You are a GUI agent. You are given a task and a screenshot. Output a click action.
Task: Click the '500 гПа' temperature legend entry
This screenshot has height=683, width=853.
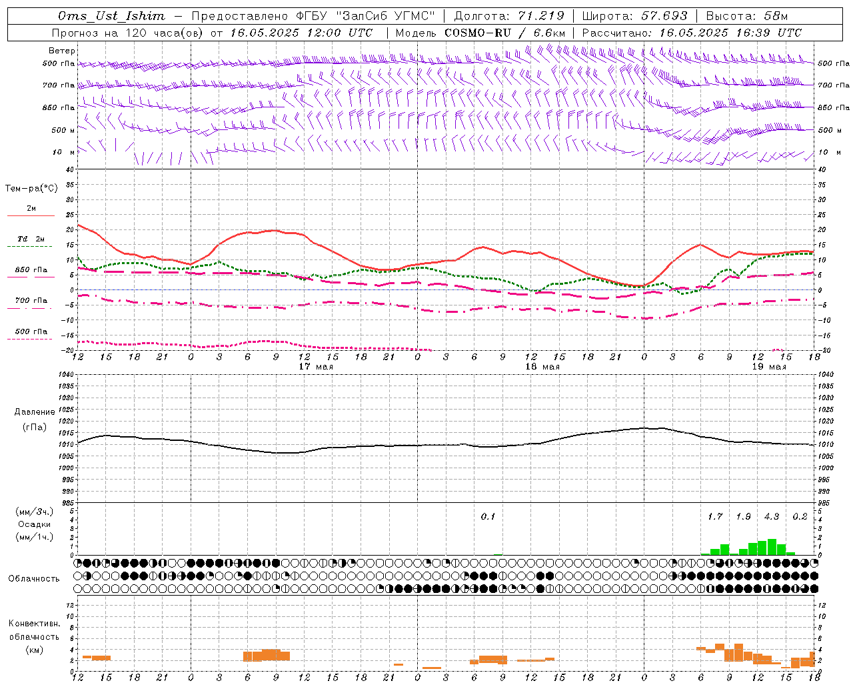coord(31,331)
